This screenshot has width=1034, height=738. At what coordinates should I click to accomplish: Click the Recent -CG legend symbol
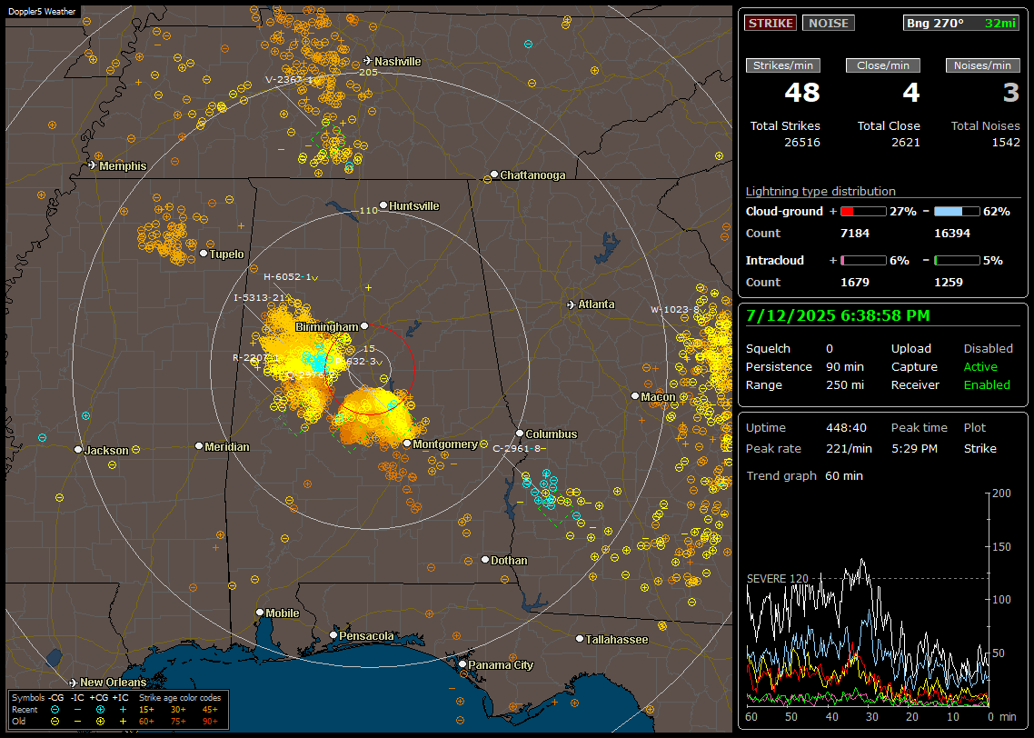click(55, 710)
